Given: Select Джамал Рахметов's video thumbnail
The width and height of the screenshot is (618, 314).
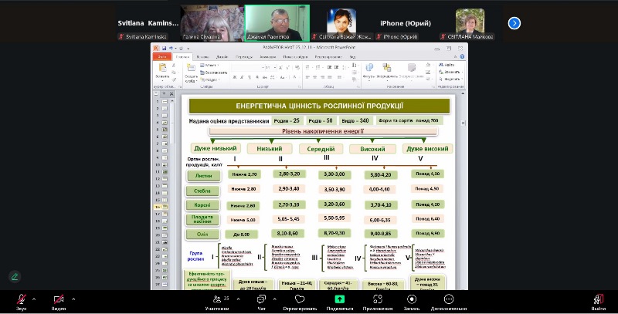Looking at the screenshot, I should click(277, 23).
